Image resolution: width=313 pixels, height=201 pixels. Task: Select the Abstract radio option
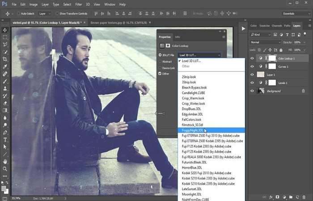click(x=160, y=62)
